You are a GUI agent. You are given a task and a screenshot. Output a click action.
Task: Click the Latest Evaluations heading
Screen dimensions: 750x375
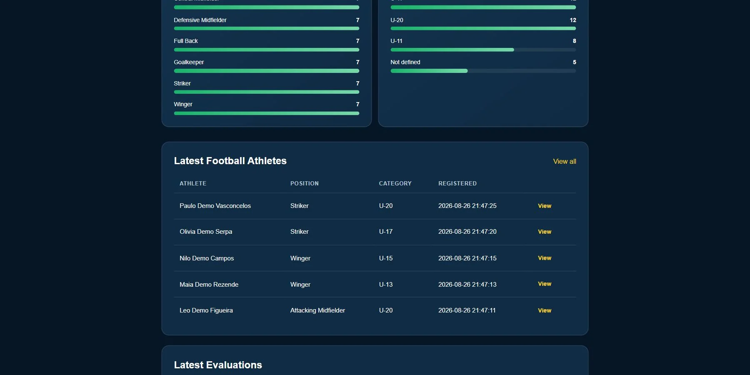[x=218, y=365]
